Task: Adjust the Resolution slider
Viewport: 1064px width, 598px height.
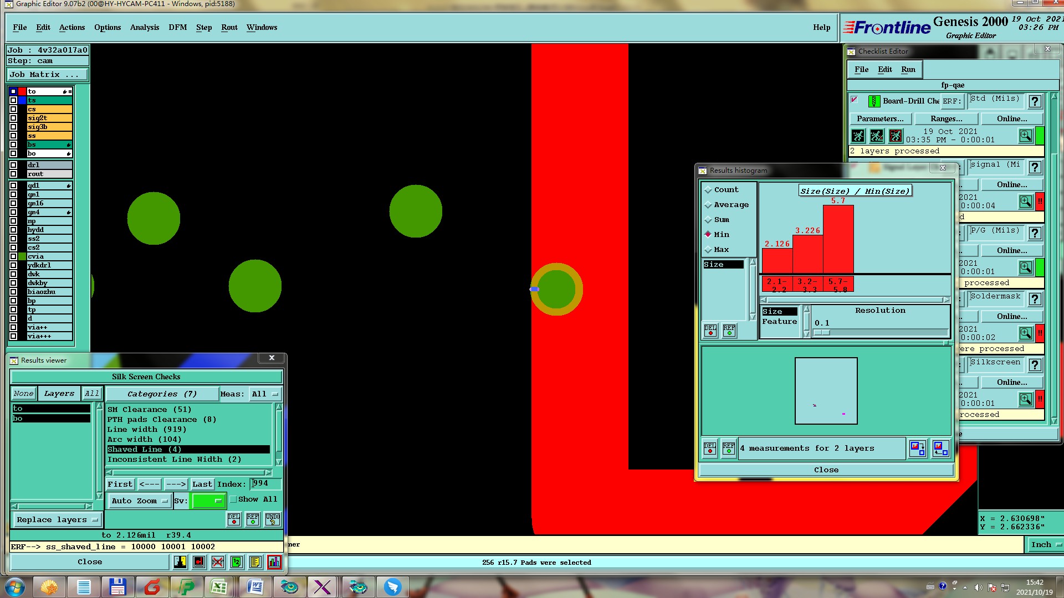Action: coord(822,333)
